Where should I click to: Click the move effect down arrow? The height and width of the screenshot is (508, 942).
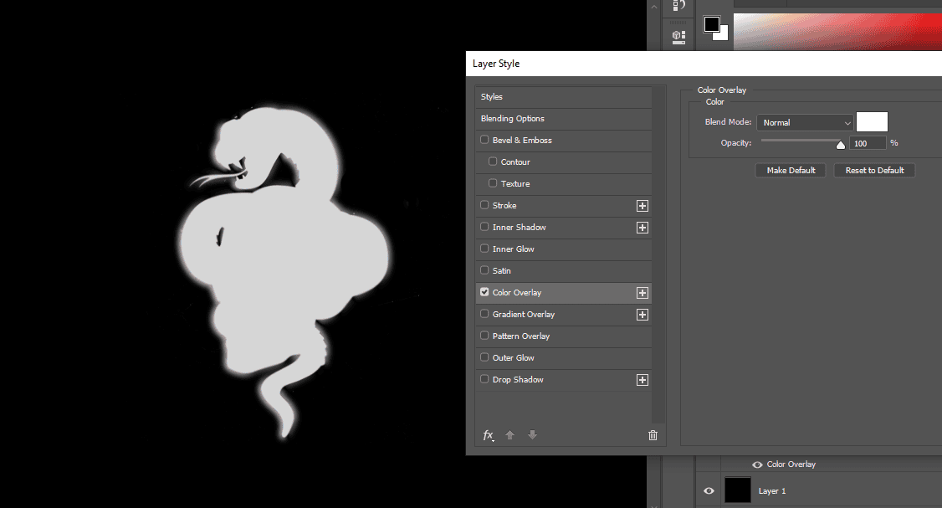(532, 435)
